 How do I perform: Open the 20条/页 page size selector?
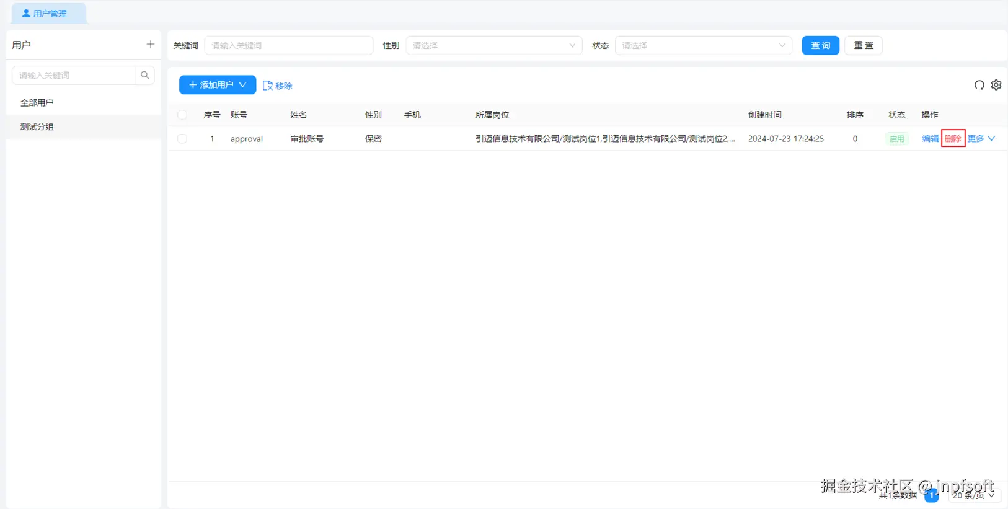tap(974, 495)
